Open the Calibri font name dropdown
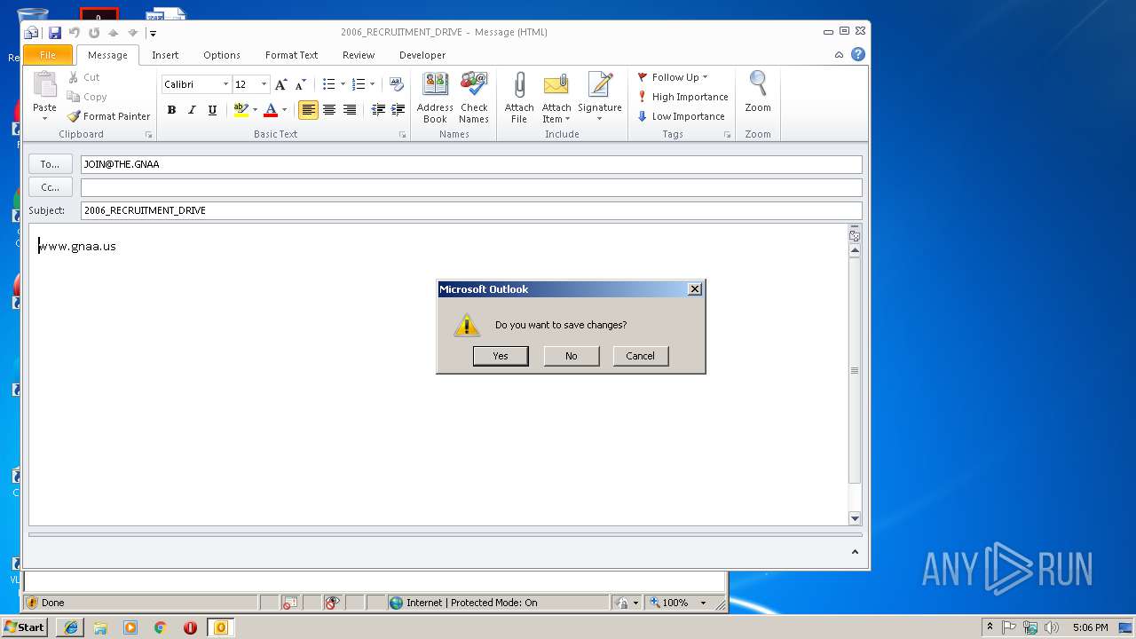The image size is (1136, 639). 225,84
